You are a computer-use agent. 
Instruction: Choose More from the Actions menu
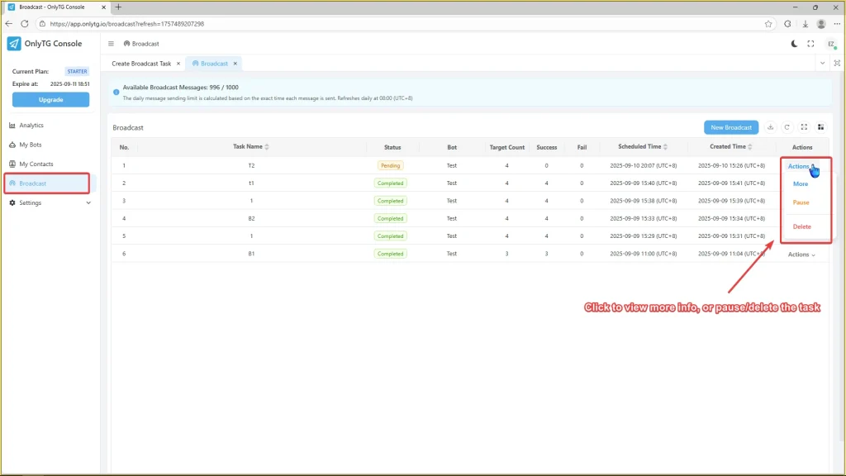pyautogui.click(x=801, y=184)
